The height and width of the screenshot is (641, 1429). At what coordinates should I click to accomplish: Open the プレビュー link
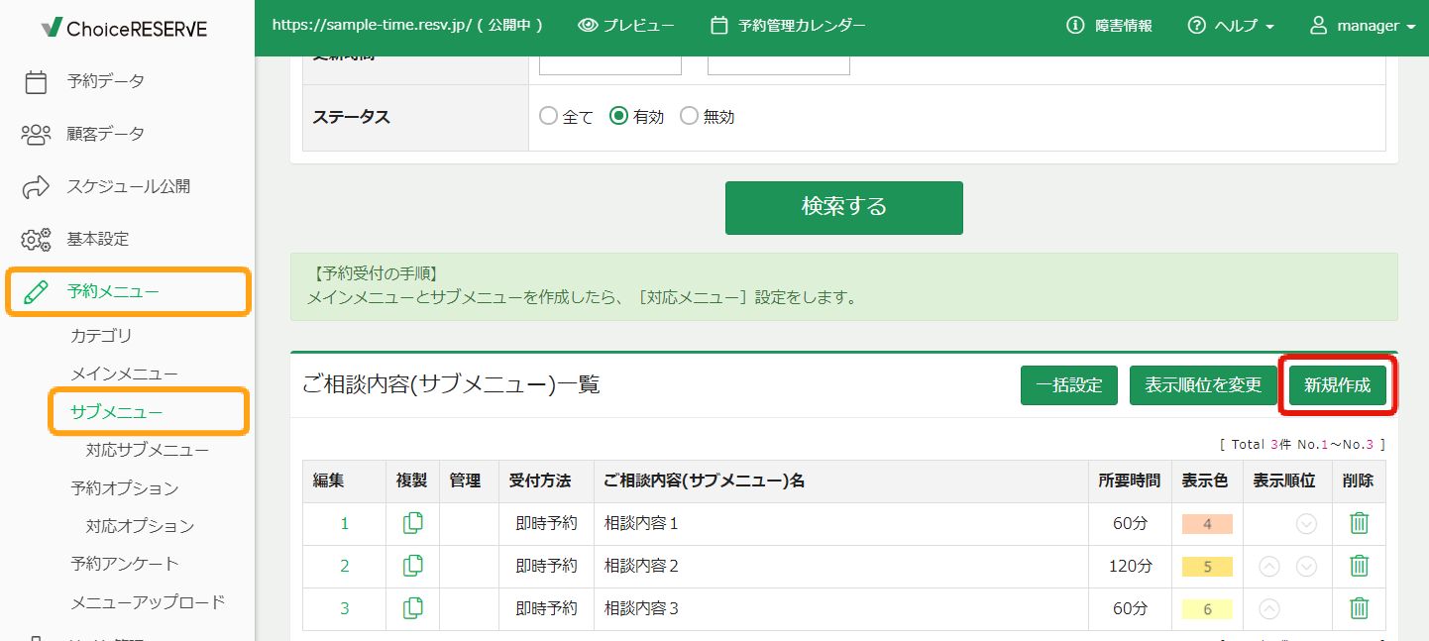tap(625, 26)
